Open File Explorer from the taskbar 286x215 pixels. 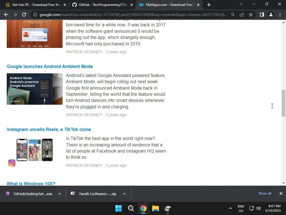pos(156,208)
